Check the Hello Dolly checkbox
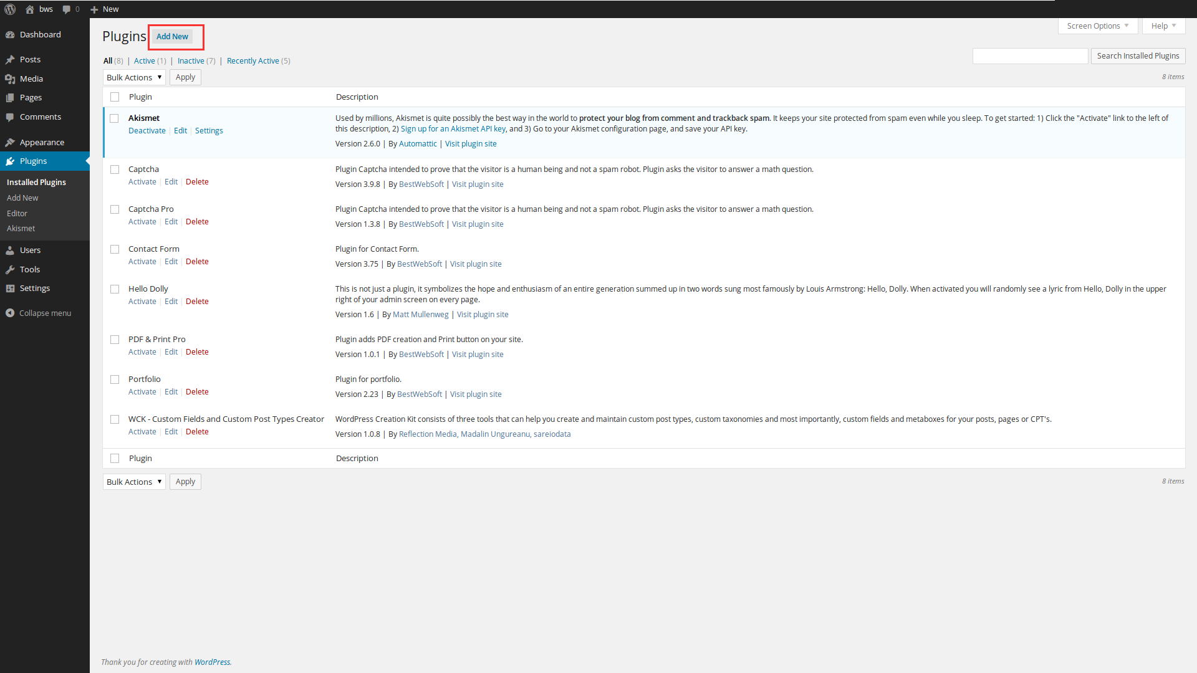Screen dimensions: 1197x673 pos(114,289)
